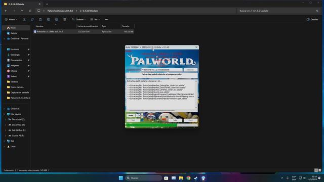Click the Share icon in Explorer toolbar
The image size is (324, 182).
(56, 19)
